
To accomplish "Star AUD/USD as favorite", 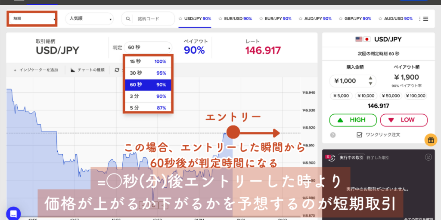I will pos(380,18).
